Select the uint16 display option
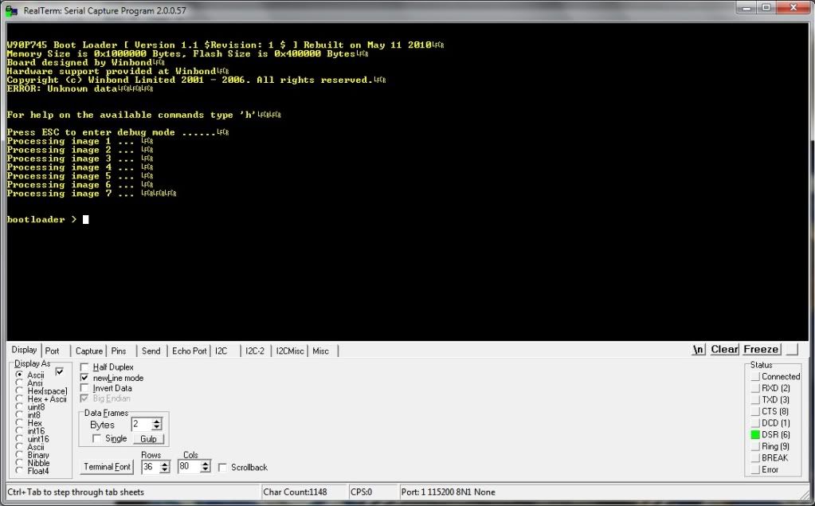This screenshot has height=506, width=815. [19, 439]
